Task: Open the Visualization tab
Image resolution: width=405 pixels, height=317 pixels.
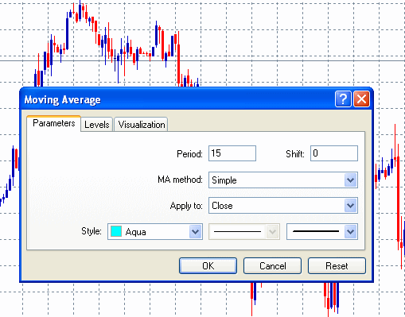Action: click(x=142, y=125)
